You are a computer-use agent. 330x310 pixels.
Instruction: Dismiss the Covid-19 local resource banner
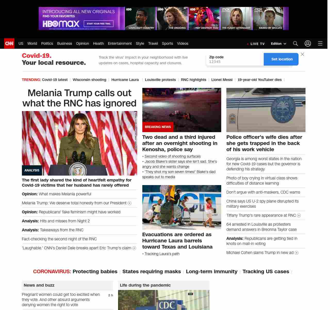coord(302,54)
